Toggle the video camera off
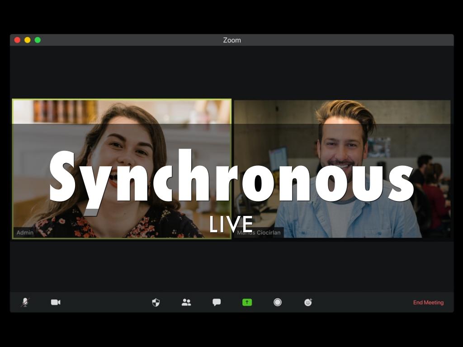 [56, 302]
